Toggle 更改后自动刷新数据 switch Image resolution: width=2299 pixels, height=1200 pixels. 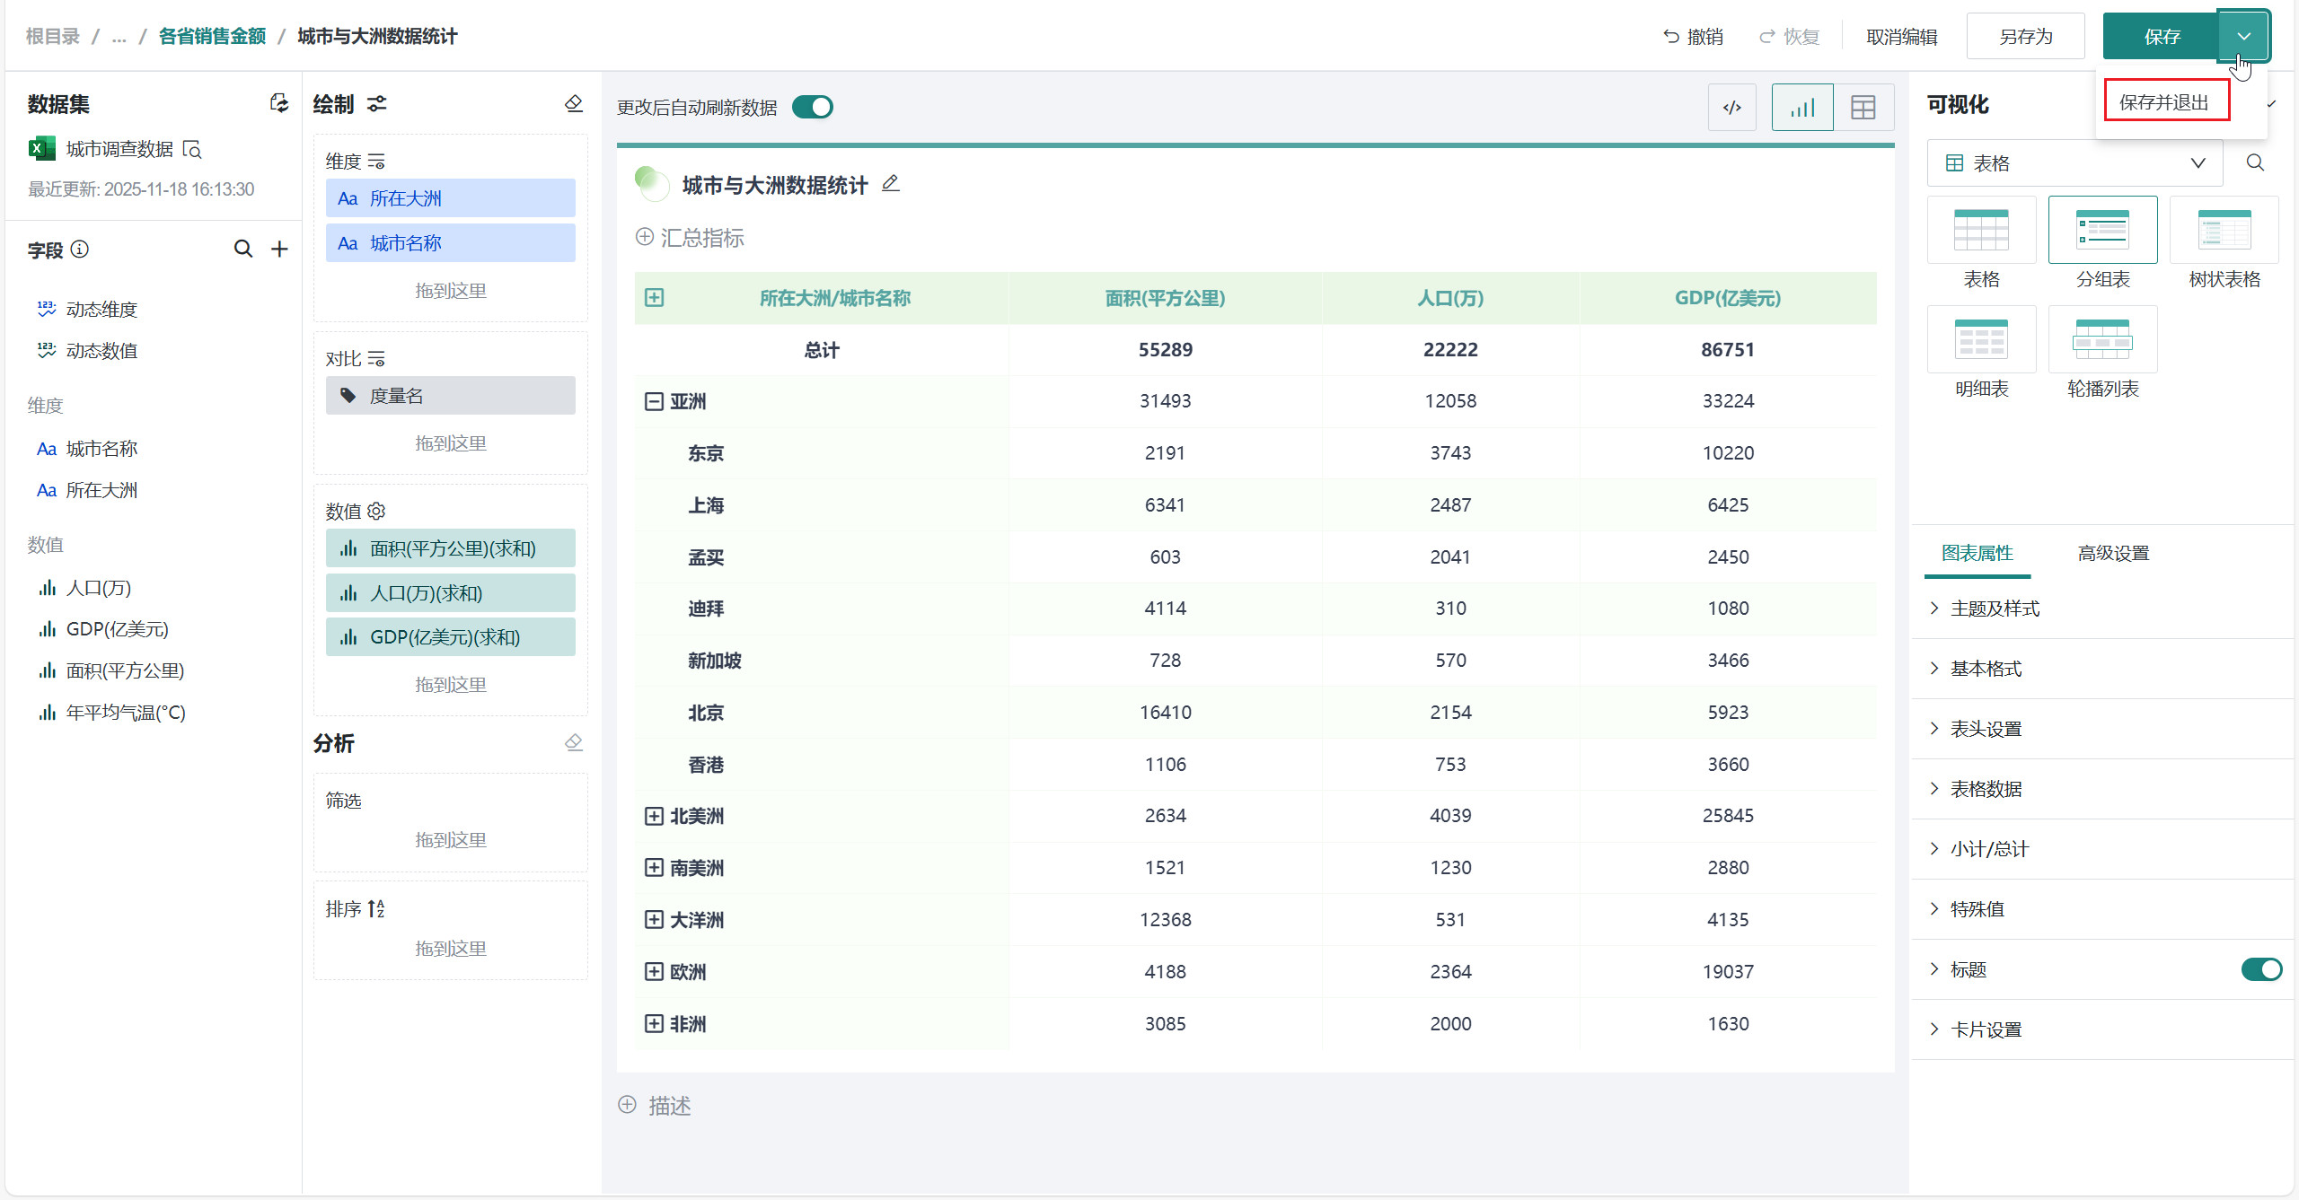[813, 108]
